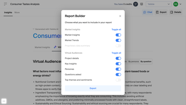
Task: Click the Report Builder dialog title
Action: pos(75,16)
